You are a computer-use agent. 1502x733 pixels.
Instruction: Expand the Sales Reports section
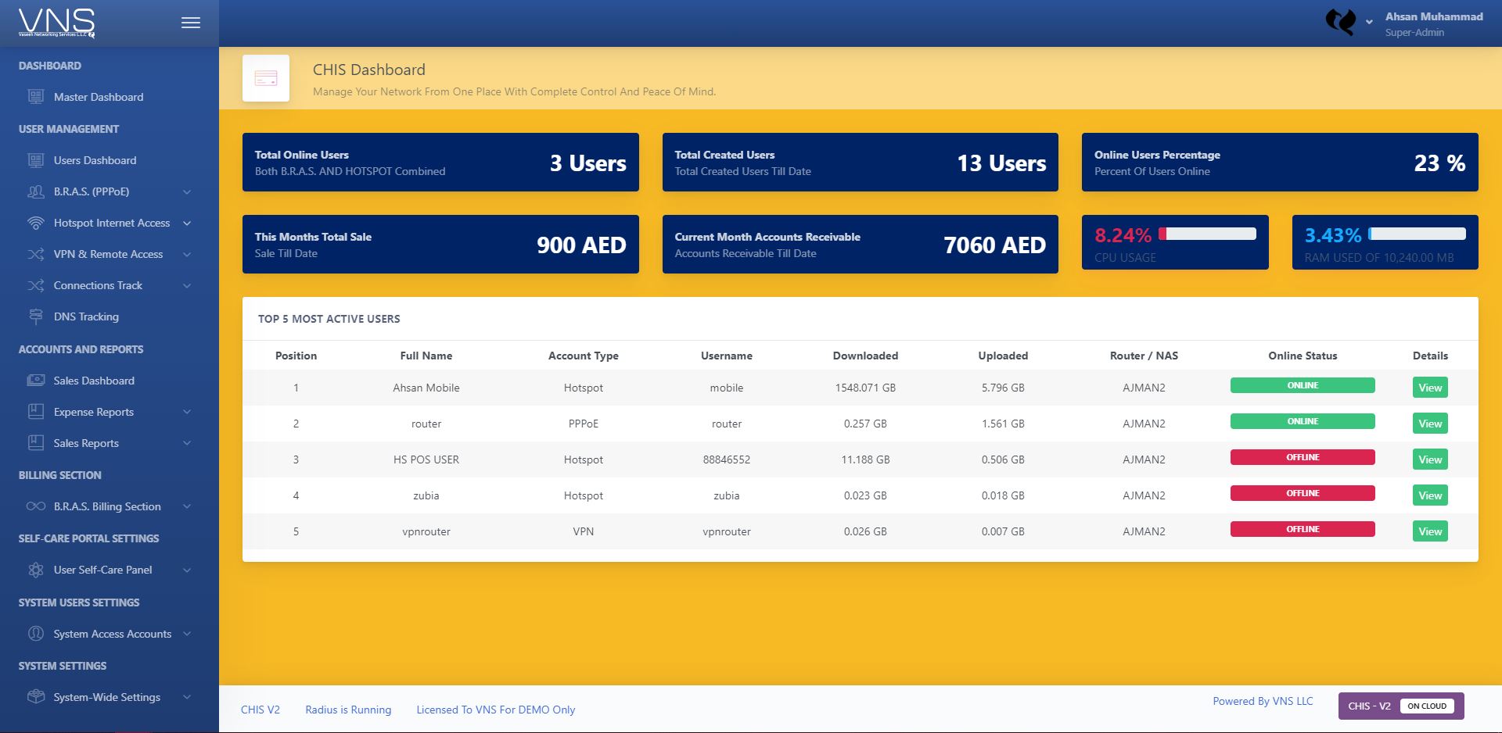(86, 443)
